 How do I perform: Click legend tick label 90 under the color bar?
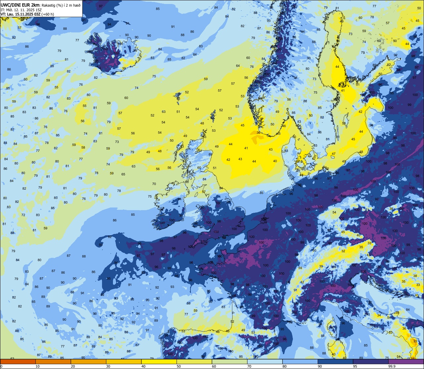320,366
